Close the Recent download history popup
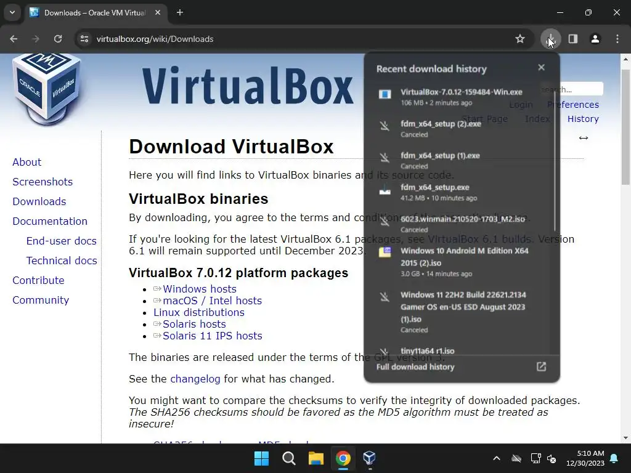The height and width of the screenshot is (473, 631). click(x=541, y=68)
